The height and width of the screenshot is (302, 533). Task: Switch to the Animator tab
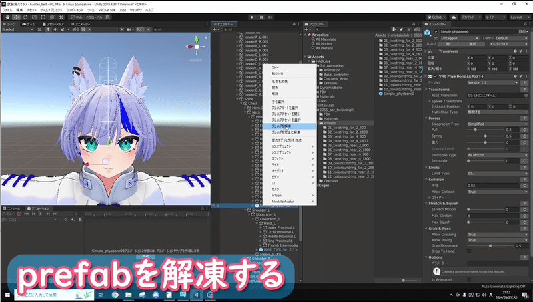pos(81,24)
